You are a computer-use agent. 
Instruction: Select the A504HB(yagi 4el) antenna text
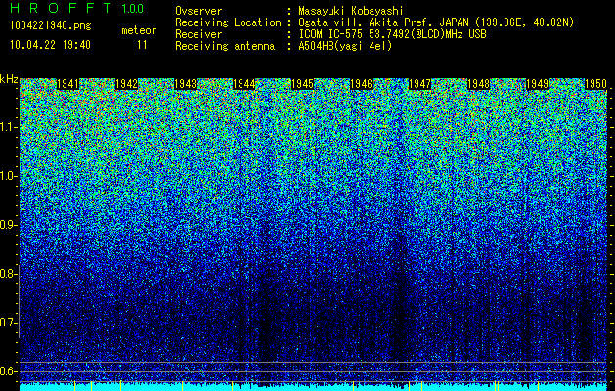pos(345,46)
